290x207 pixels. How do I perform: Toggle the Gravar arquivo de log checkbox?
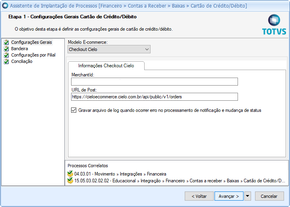[x=73, y=110]
